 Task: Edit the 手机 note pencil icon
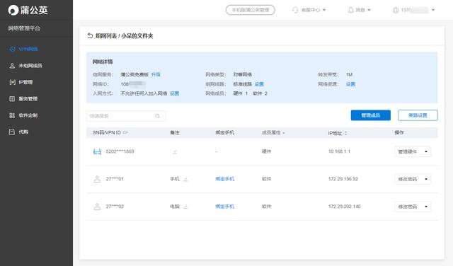pos(185,179)
